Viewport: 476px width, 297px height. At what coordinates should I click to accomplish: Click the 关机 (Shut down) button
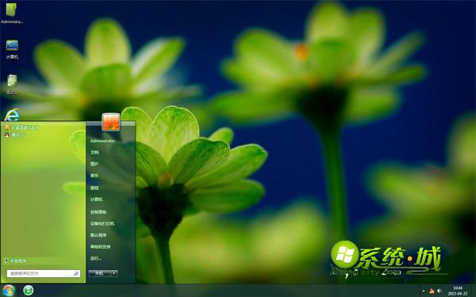pyautogui.click(x=99, y=273)
